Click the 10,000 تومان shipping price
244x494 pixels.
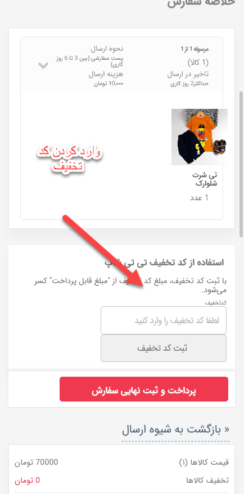(109, 84)
